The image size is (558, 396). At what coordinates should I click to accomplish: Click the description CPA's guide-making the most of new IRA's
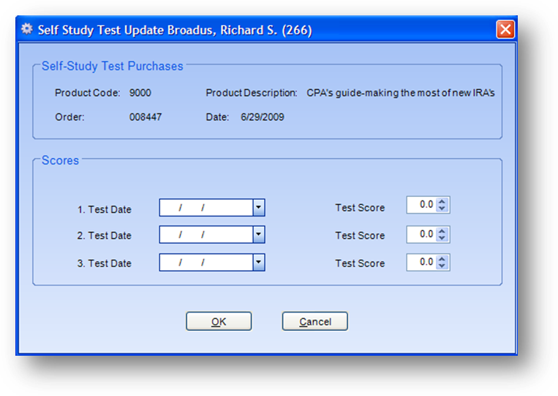pyautogui.click(x=401, y=93)
